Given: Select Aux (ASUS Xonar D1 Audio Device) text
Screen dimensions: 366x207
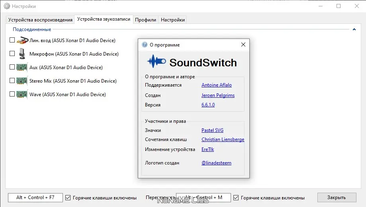Looking at the screenshot, I should click(66, 68).
